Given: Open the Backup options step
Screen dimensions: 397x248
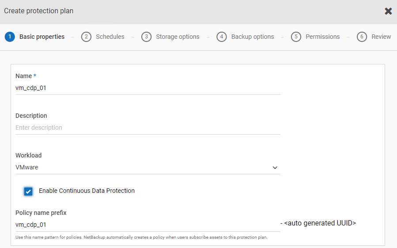Looking at the screenshot, I should click(253, 37).
